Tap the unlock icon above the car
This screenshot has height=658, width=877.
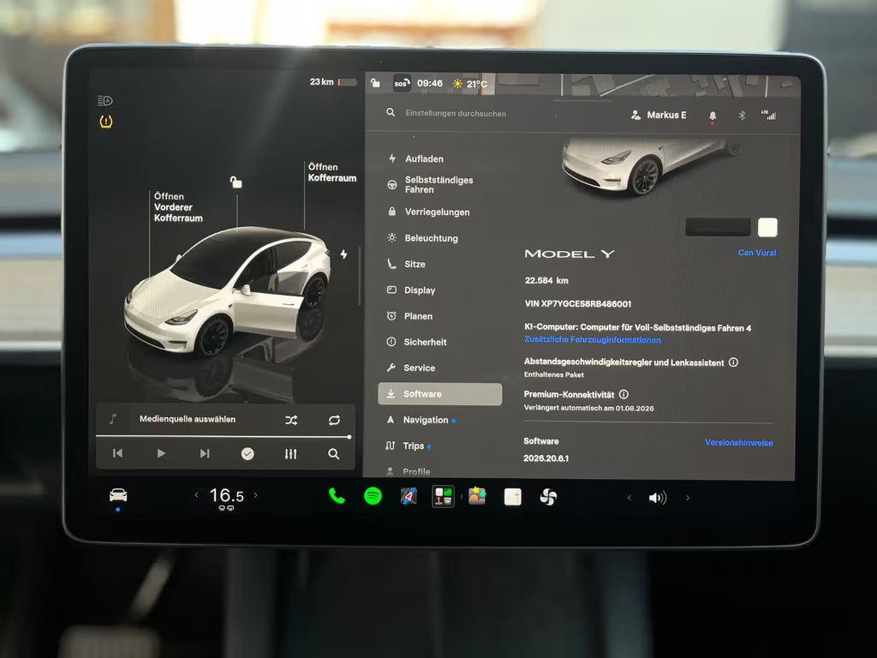tap(236, 182)
